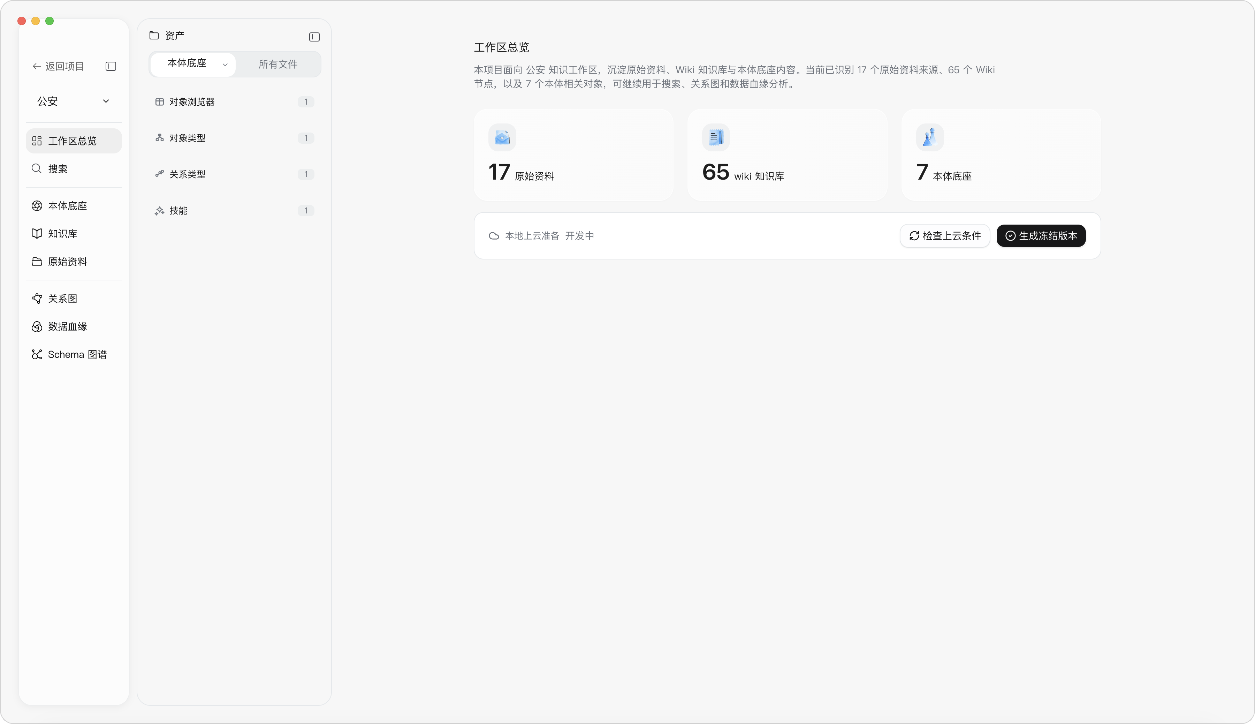Click the 关系图 graph icon
This screenshot has width=1255, height=724.
[37, 298]
